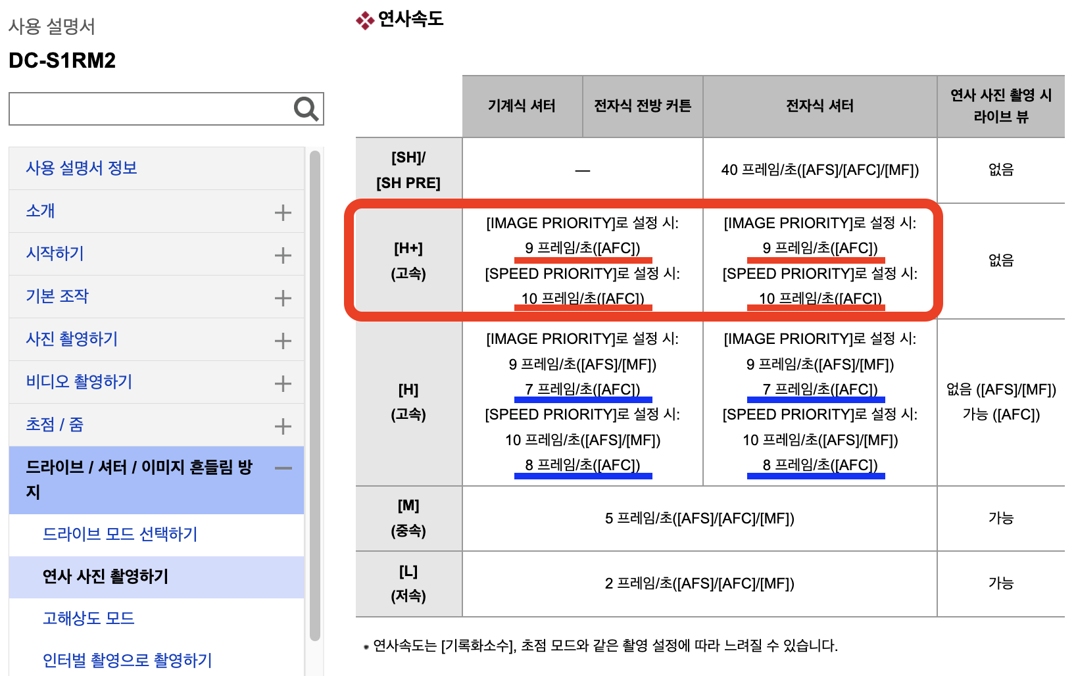Click the search magnifier icon
Image resolution: width=1076 pixels, height=676 pixels.
coord(306,109)
